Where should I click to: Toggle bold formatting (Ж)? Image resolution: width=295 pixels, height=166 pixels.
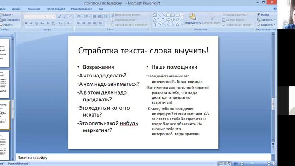pyautogui.click(x=26, y=24)
